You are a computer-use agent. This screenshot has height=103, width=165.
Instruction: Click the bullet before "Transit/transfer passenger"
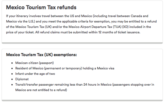click(x=12, y=85)
